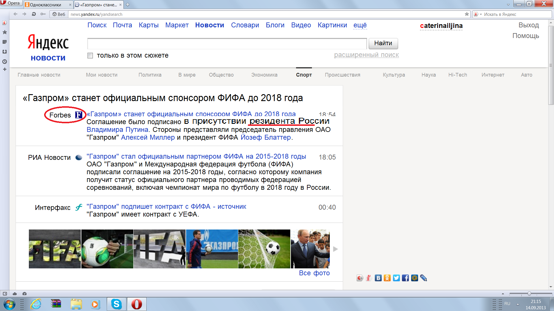554x311 pixels.
Task: Click the Выход logout link
Action: pyautogui.click(x=529, y=25)
